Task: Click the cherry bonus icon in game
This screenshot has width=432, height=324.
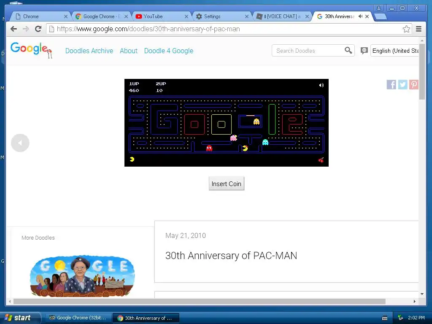Action: click(321, 160)
